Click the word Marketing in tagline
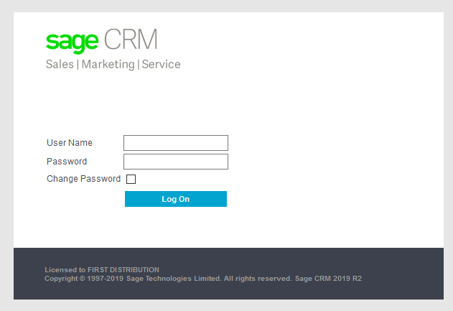 point(108,65)
